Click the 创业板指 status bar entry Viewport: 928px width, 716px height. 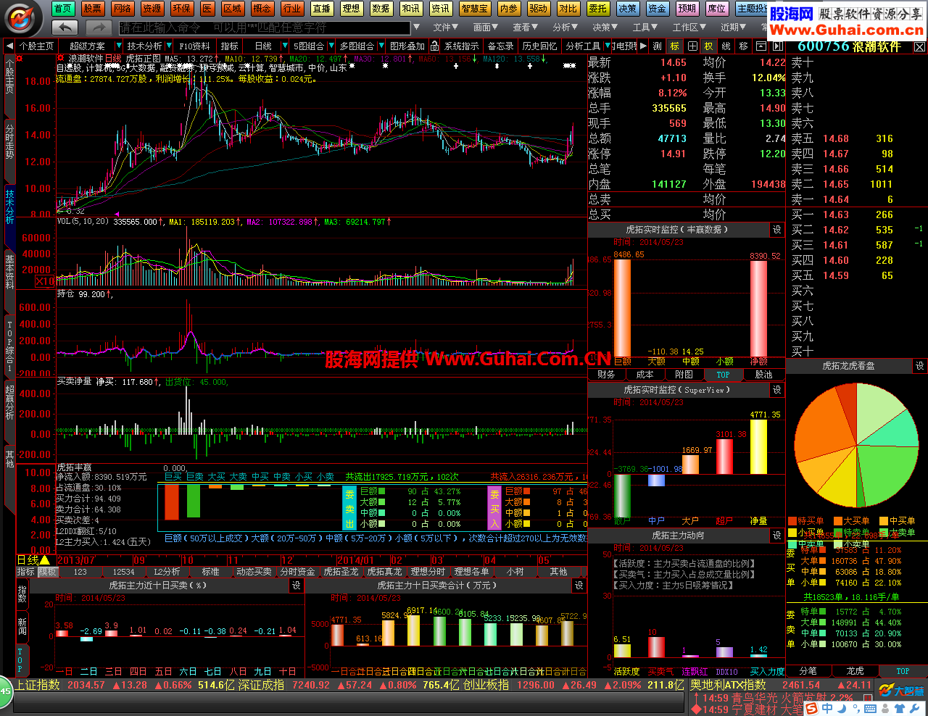(486, 685)
